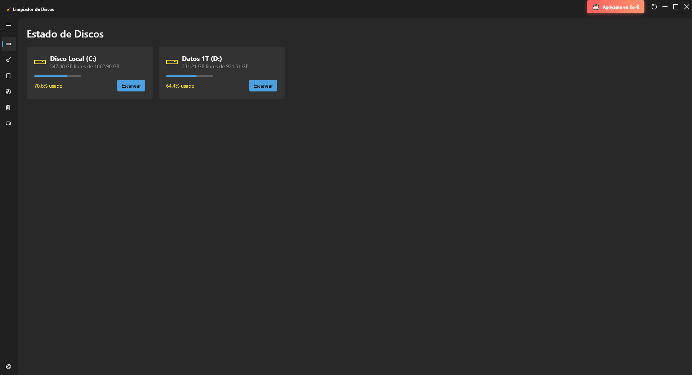Select the Datos 1T (D:) card
This screenshot has width=692, height=375.
click(x=221, y=72)
